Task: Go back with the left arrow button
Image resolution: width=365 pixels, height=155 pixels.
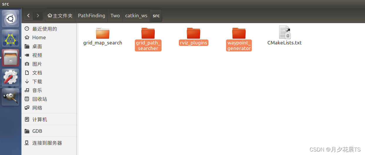Action: [28, 15]
